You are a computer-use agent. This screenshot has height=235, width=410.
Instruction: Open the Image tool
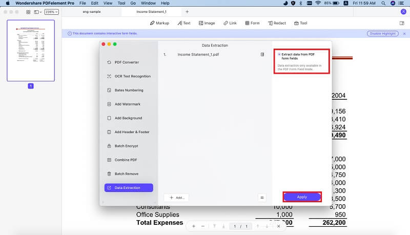(x=207, y=23)
